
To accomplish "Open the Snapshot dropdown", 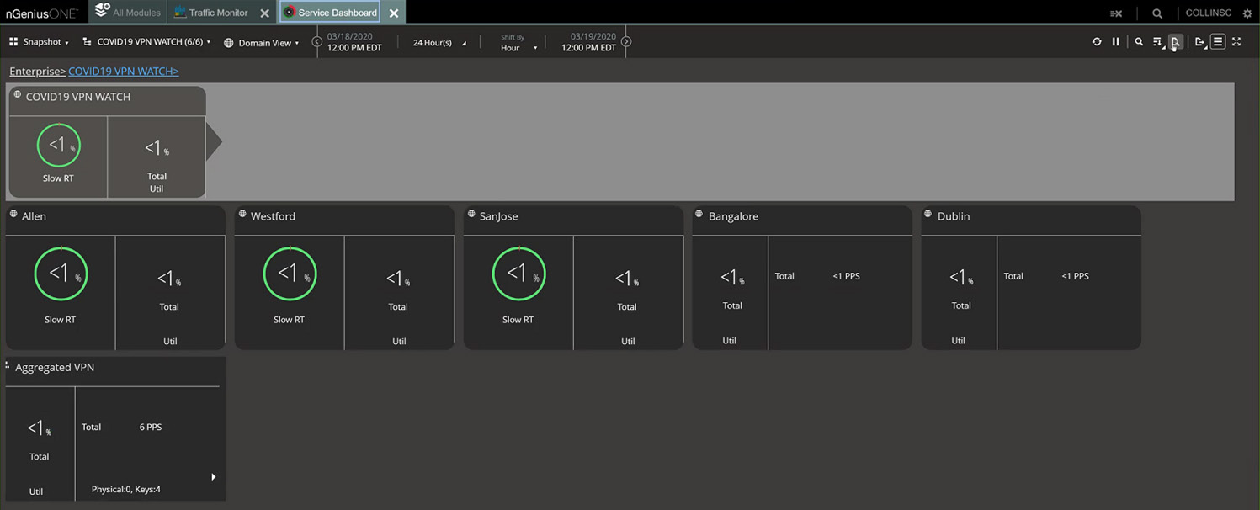I will (39, 42).
